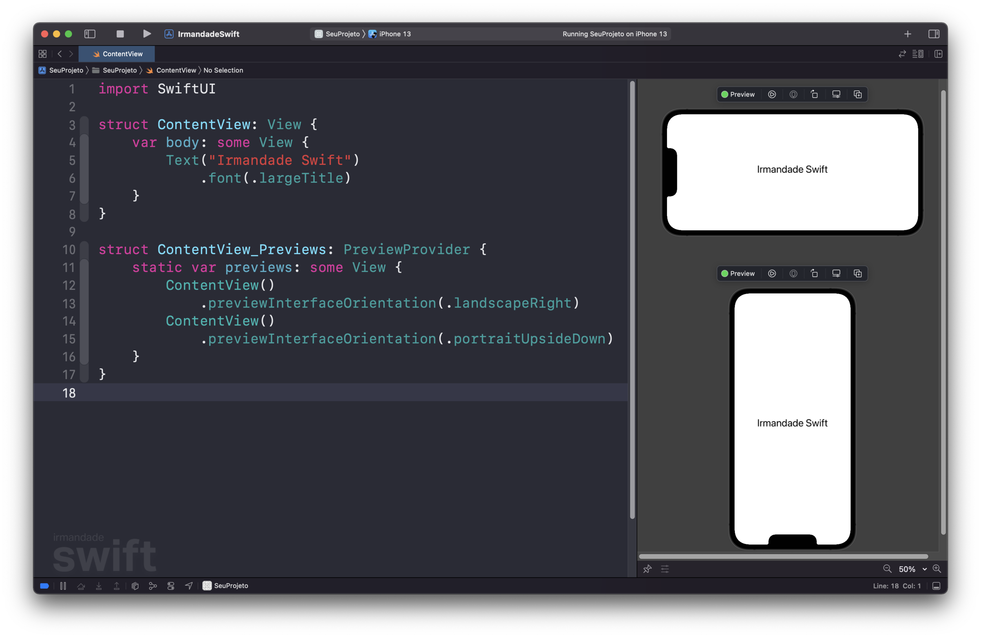Choose iPhone 13 run destination

[x=394, y=34]
